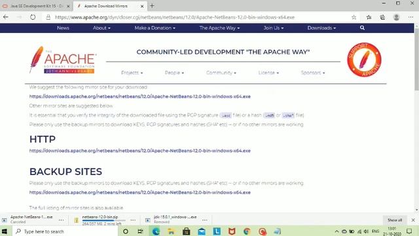
Task: Open the Favorites list icon
Action: tap(369, 17)
